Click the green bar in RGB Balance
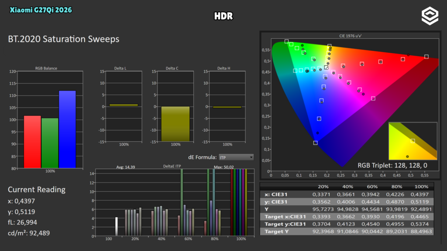This screenshot has height=251, width=447. [x=50, y=143]
